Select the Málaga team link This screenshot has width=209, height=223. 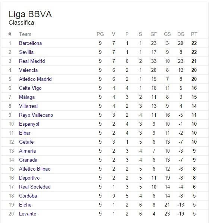[x=27, y=97]
